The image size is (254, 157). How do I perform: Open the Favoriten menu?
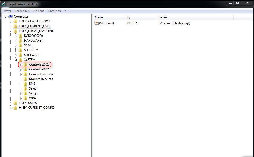pos(54,11)
